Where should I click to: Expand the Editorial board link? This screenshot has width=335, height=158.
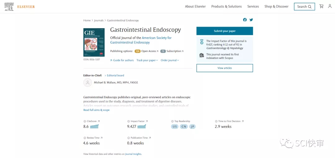(x=115, y=76)
